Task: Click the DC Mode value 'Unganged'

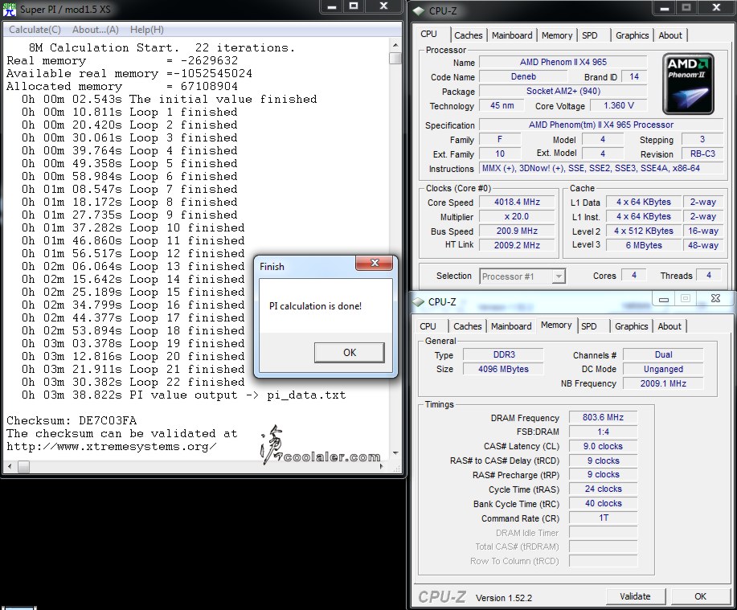Action: [x=663, y=369]
